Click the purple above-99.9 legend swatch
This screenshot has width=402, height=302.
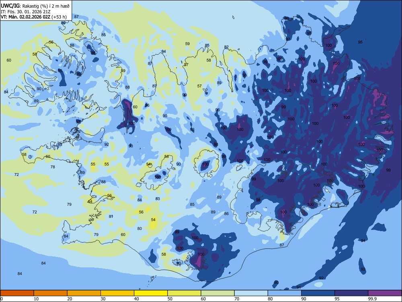point(385,293)
